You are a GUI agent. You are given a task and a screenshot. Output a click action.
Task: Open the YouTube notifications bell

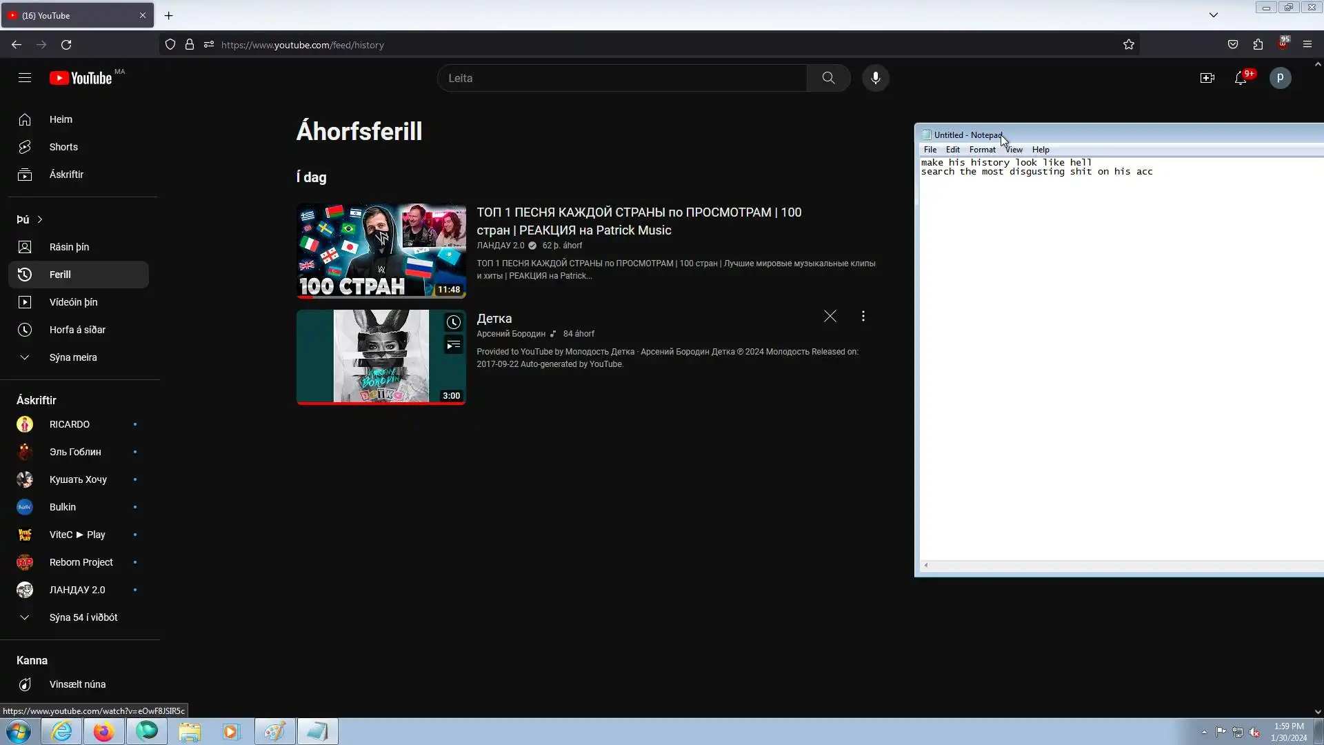click(1241, 78)
